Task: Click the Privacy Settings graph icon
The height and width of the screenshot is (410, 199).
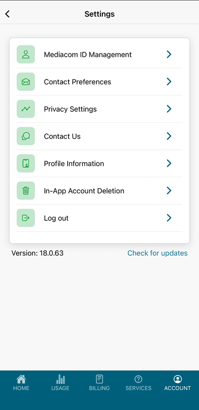Action: [x=26, y=109]
